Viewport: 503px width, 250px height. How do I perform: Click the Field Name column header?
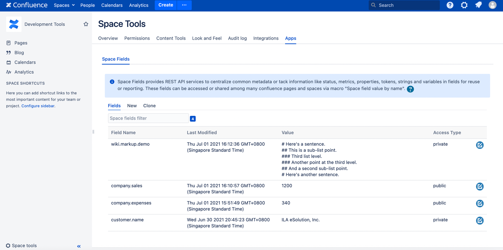[123, 132]
